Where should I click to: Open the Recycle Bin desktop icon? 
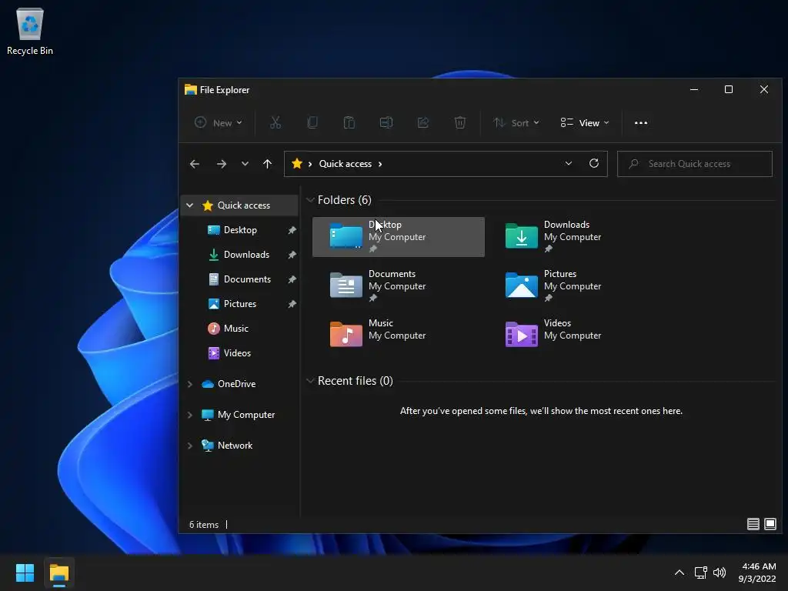tap(30, 31)
